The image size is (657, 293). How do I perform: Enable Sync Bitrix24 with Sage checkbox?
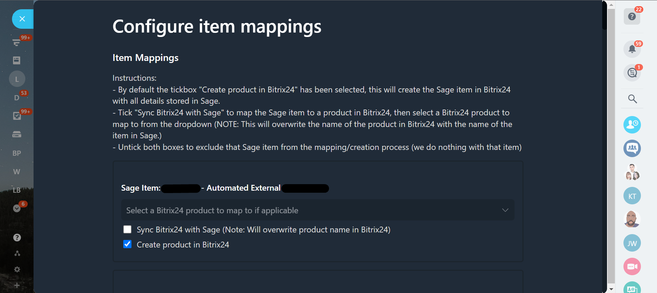coord(127,229)
